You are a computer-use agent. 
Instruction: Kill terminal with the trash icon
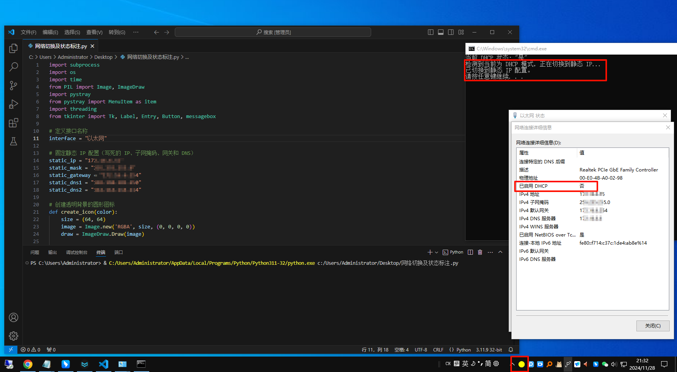[480, 252]
